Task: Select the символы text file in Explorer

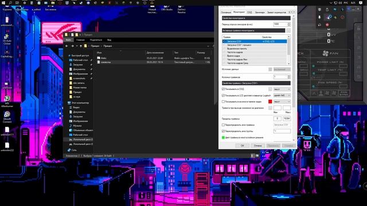Action: (154, 62)
